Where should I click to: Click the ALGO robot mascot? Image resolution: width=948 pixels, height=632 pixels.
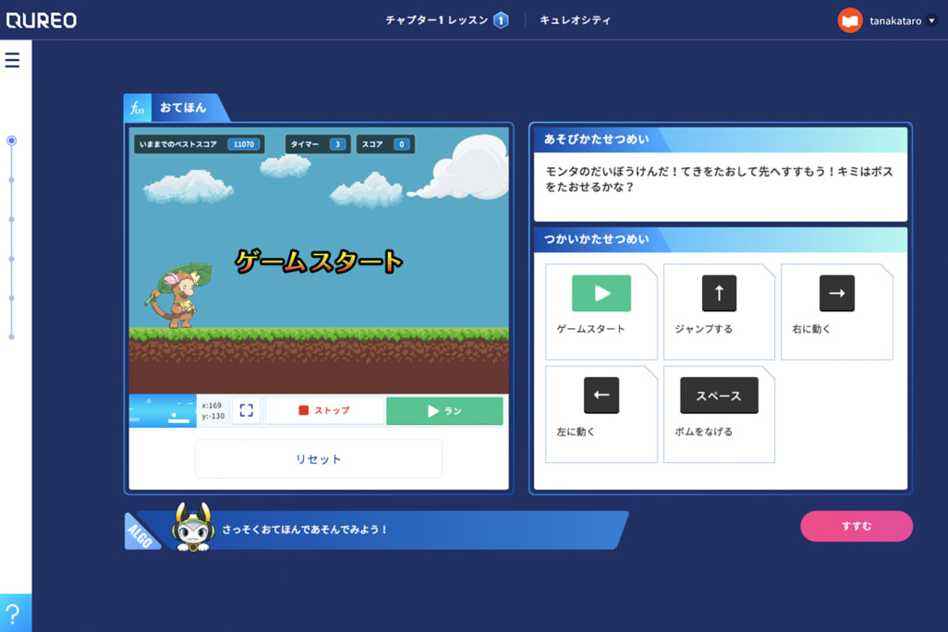point(192,529)
